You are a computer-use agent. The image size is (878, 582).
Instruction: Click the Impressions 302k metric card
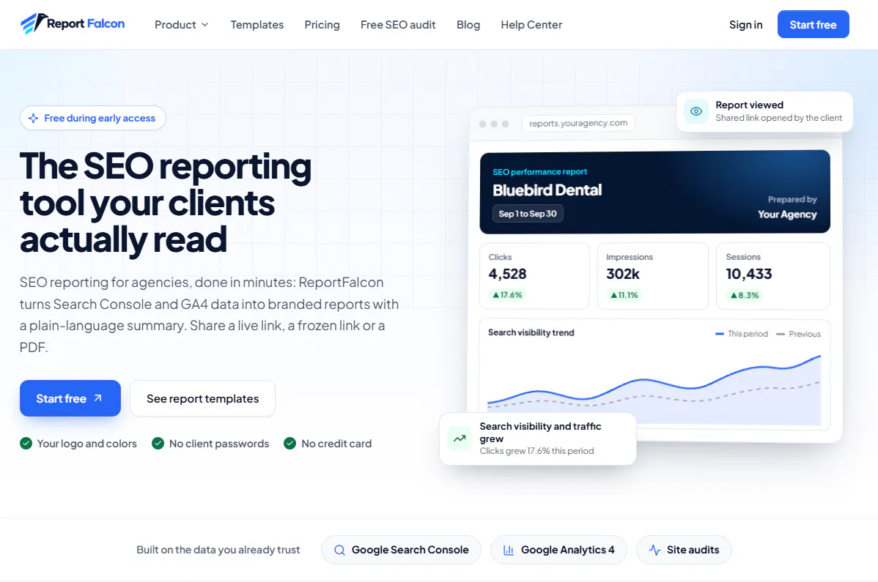(x=652, y=275)
